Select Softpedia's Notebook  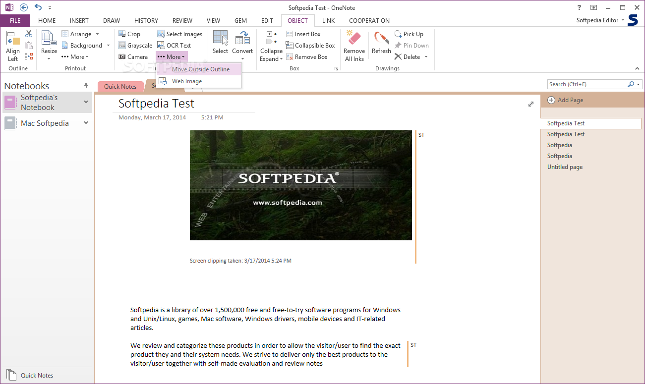pyautogui.click(x=47, y=103)
